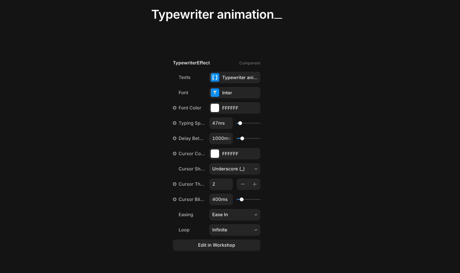Click the plus icon beside Cursor Color
460x273 pixels.
[175, 154]
